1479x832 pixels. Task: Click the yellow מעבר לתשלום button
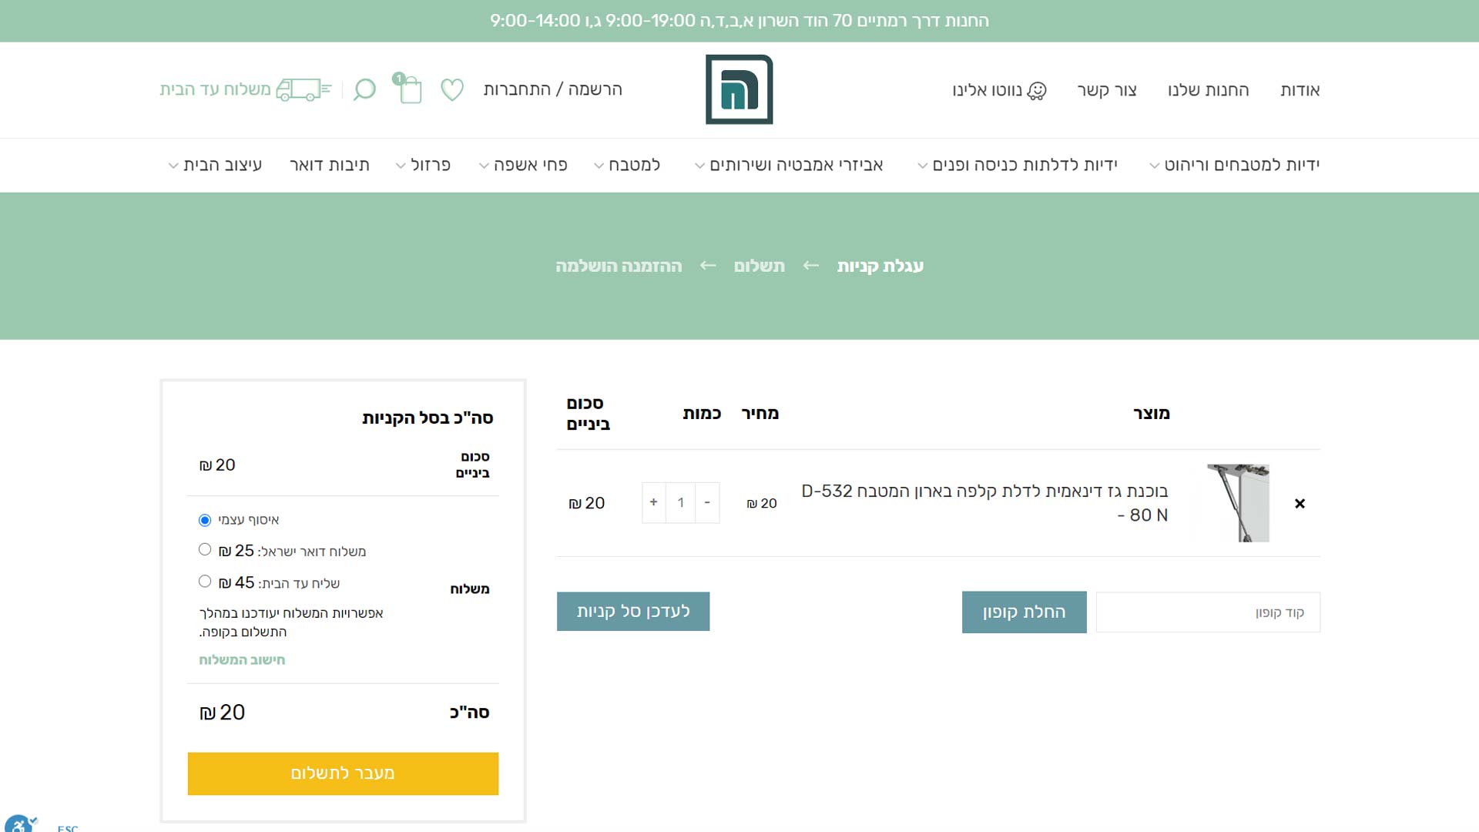coord(343,773)
